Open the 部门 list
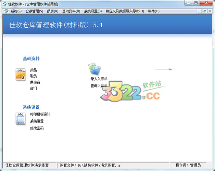 [x=34, y=89]
